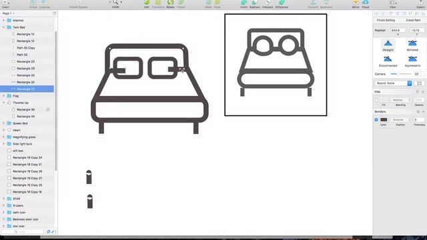Click the Position X input field
The height and width of the screenshot is (240, 427).
pyautogui.click(x=398, y=30)
